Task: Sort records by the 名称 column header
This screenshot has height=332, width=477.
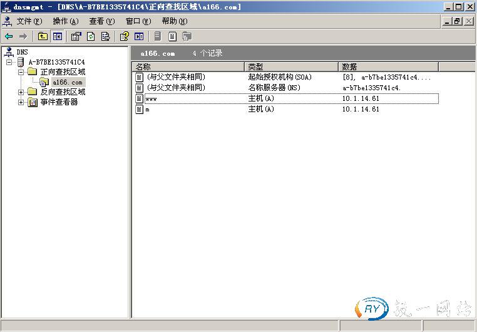Action: tap(188, 66)
